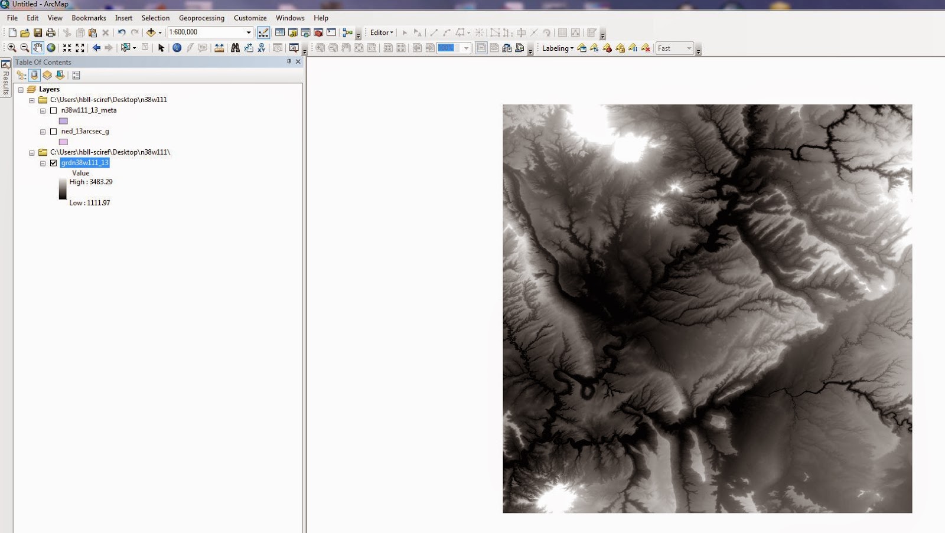Screen dimensions: 945x533
Task: Click Fixed Zoom Out arrows
Action: click(80, 48)
